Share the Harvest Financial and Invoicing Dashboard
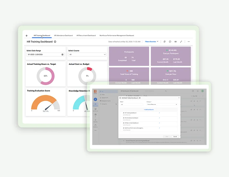 pos(197,141)
